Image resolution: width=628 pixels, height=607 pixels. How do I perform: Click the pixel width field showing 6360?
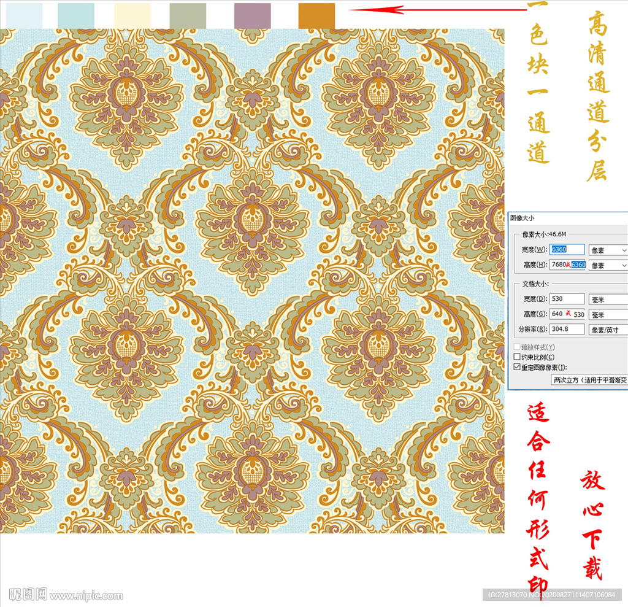pos(567,249)
